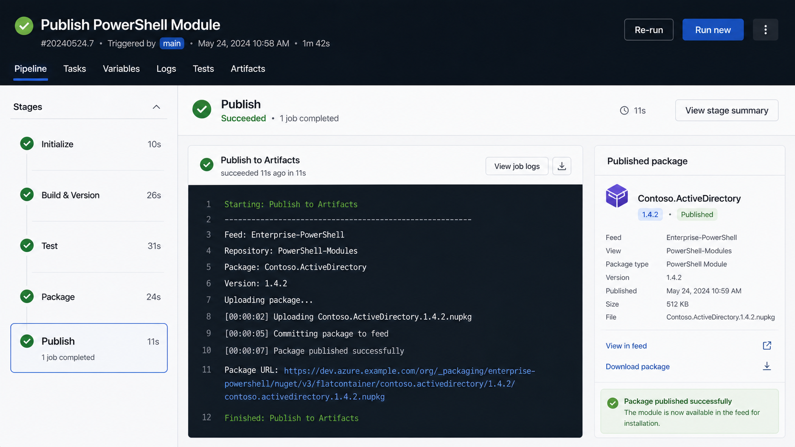Image resolution: width=795 pixels, height=447 pixels.
Task: Click the Re-run button
Action: tap(649, 30)
